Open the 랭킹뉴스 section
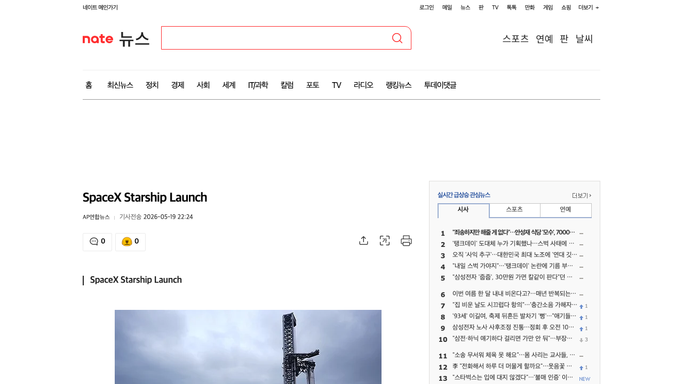 399,85
